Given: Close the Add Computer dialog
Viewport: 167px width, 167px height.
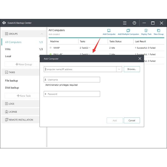Looking at the screenshot, I should tap(140, 59).
